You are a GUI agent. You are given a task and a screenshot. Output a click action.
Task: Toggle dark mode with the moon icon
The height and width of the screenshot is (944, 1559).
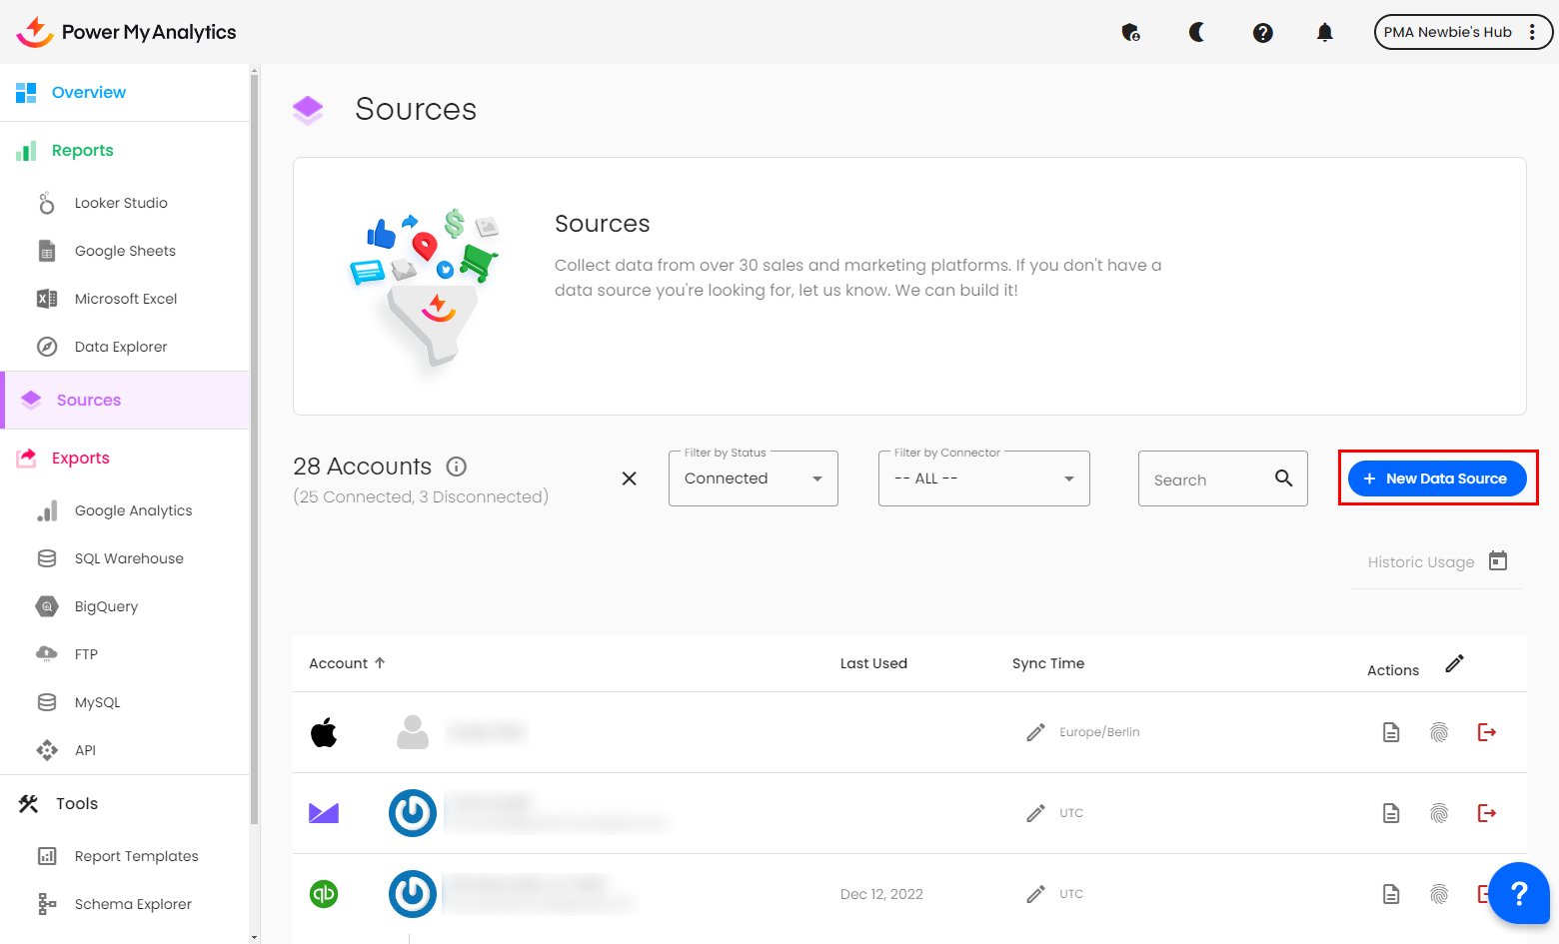(1196, 33)
